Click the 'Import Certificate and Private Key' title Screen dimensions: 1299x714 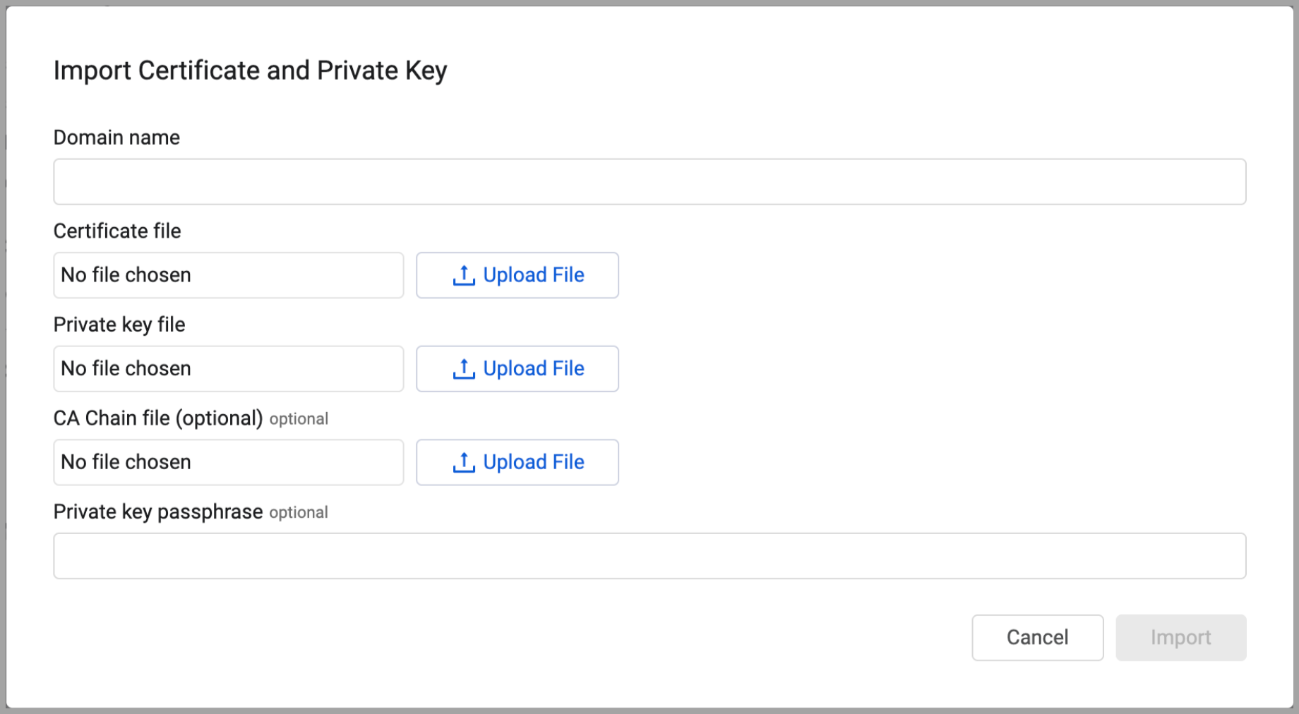(251, 70)
